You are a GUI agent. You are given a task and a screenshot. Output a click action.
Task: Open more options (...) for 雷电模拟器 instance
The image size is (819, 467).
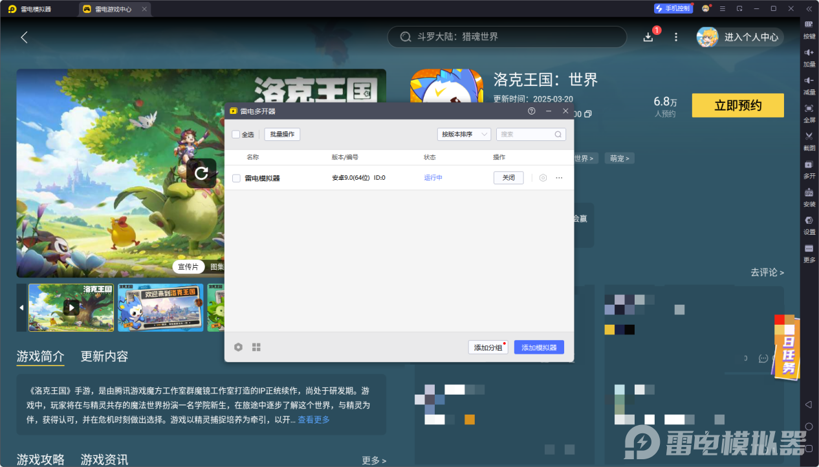pos(558,177)
